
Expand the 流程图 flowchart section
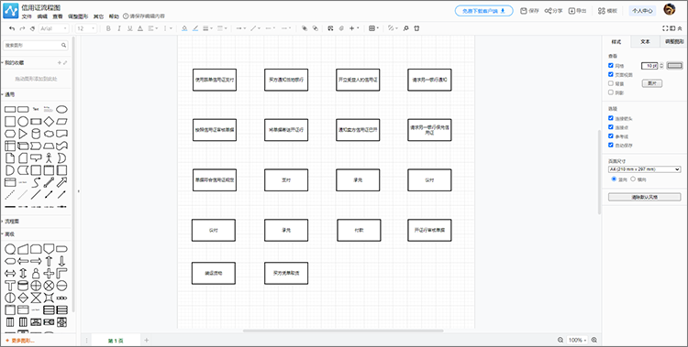pyautogui.click(x=10, y=222)
